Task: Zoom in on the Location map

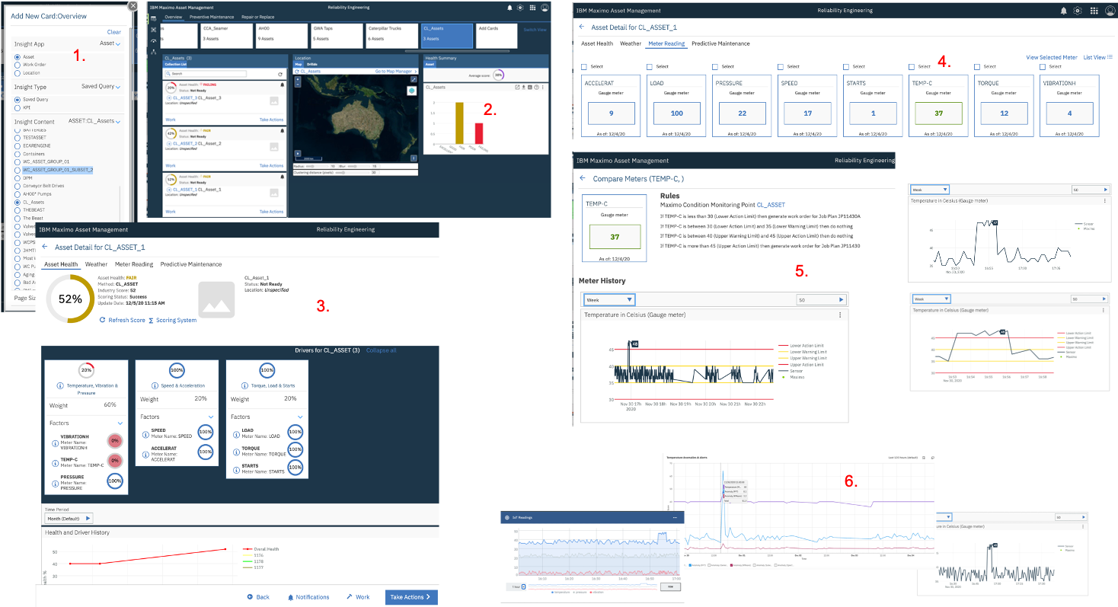Action: [298, 78]
